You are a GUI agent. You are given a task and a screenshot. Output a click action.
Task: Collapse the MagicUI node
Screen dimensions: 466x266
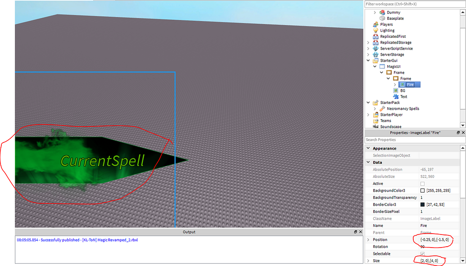tap(375, 67)
